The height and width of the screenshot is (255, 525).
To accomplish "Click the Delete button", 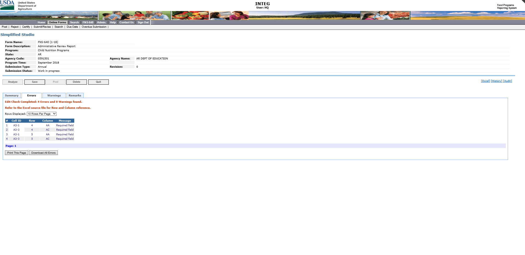I will [76, 82].
